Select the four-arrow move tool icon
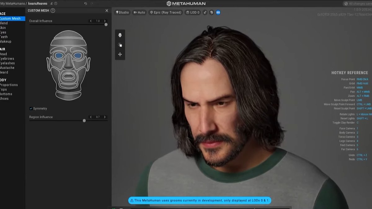This screenshot has width=372, height=209. tap(120, 54)
